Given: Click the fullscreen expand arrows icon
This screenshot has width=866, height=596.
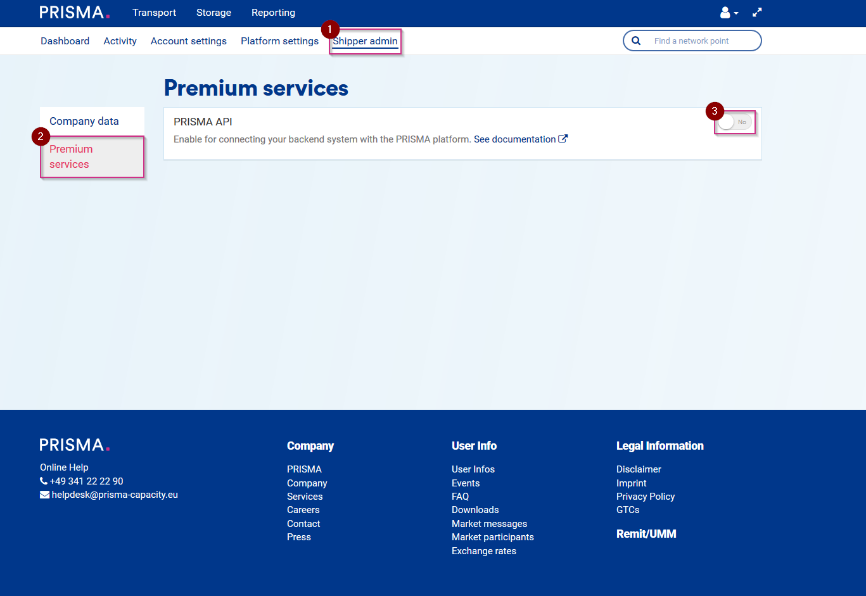Looking at the screenshot, I should click(757, 12).
